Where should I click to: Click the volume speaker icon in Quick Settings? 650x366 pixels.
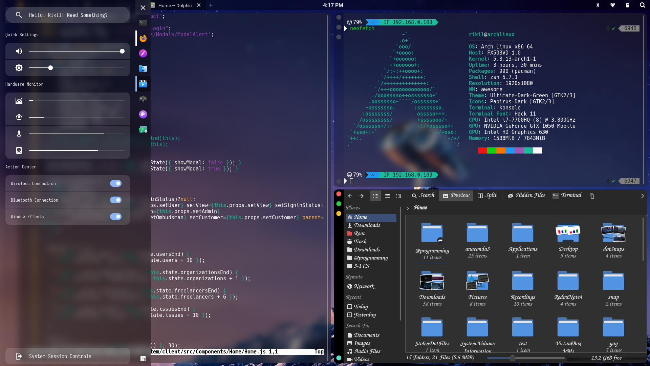(x=19, y=51)
